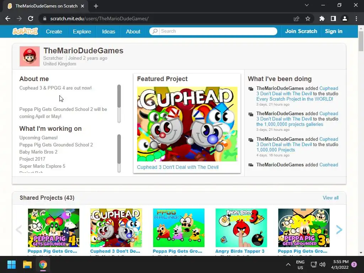Select "Baby Mario Bros 2" text
Screen dimensions: 364x273
38,152
